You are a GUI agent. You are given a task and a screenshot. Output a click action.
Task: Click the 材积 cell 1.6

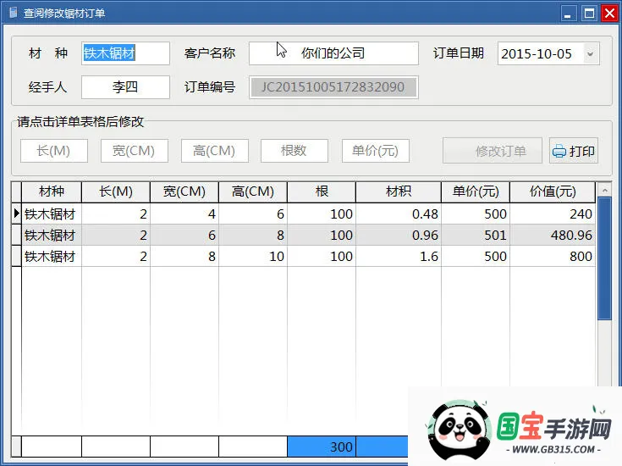pyautogui.click(x=399, y=256)
